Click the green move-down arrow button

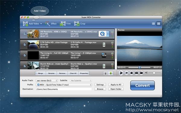click(111, 73)
